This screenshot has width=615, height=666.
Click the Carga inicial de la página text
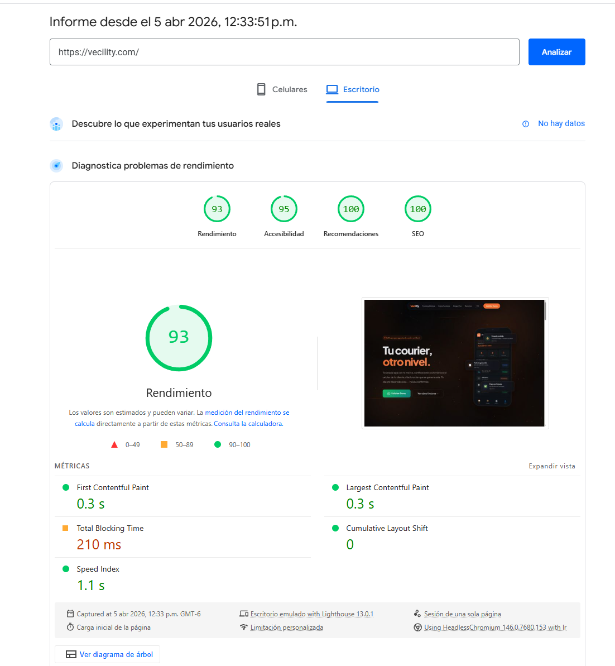[113, 628]
